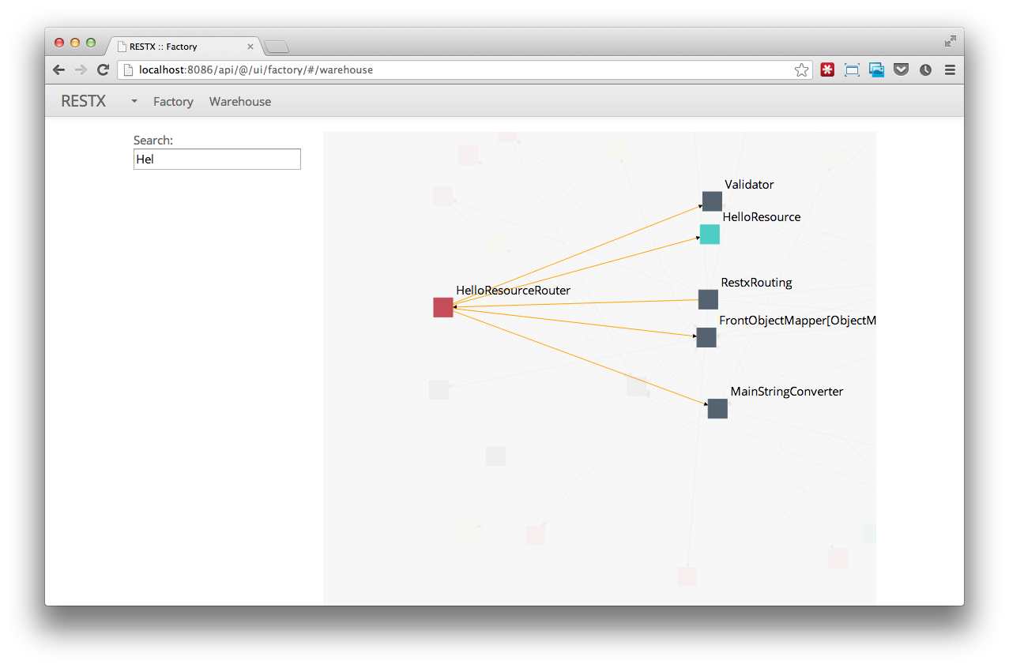The width and height of the screenshot is (1009, 668).
Task: Bookmark page with the star icon
Action: (801, 70)
